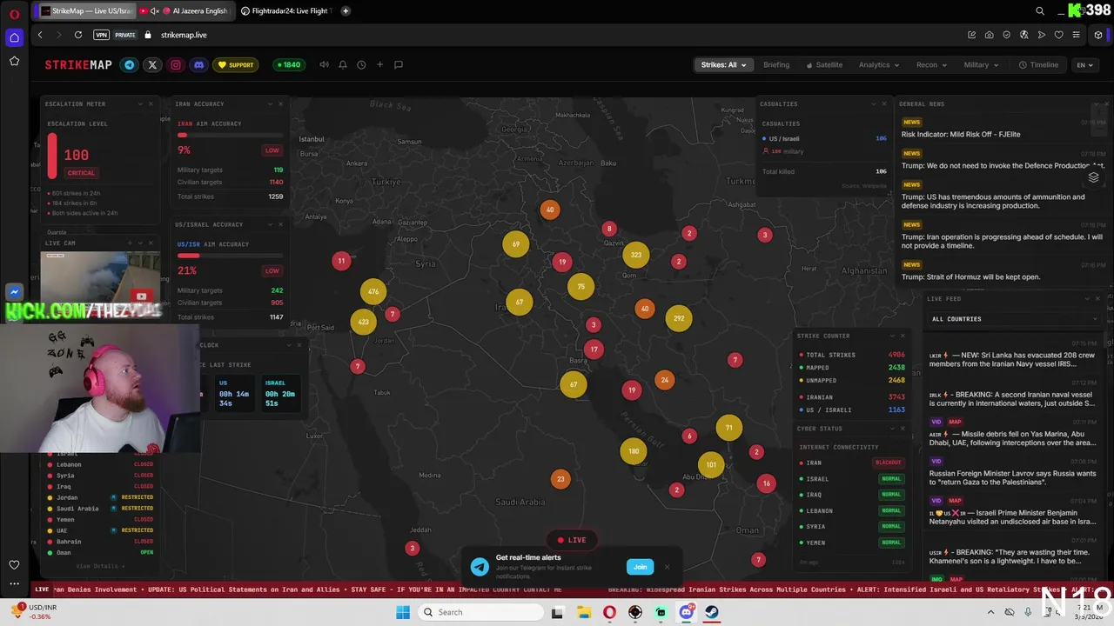Open the Strikes: All dropdown
The image size is (1114, 626).
point(723,64)
